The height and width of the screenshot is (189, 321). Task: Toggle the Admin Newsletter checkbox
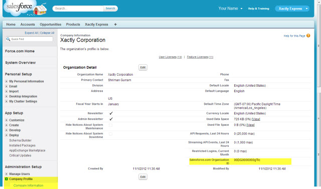(111, 119)
